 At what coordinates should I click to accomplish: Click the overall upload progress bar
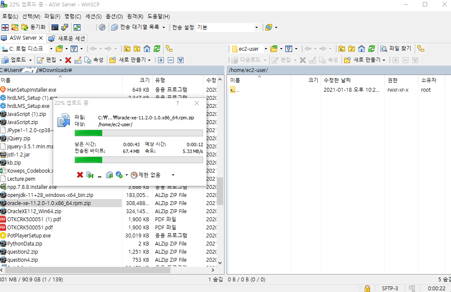139,160
